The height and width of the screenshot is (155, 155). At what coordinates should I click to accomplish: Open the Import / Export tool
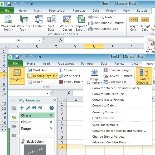81,23
